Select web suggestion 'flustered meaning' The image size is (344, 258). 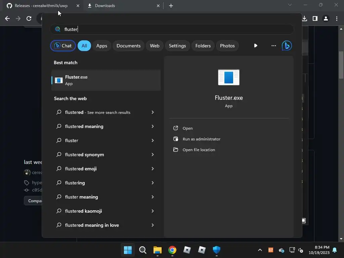106,126
